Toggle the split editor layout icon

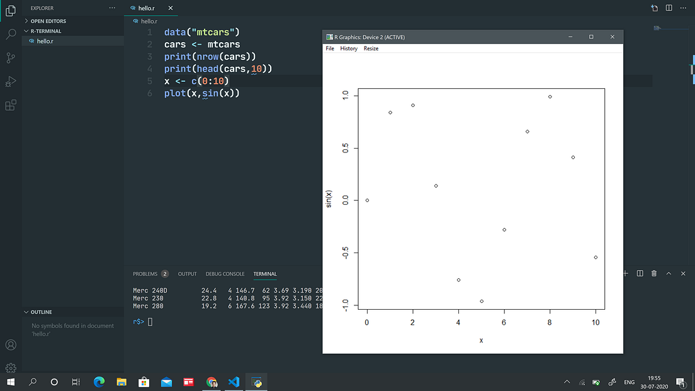(x=669, y=8)
